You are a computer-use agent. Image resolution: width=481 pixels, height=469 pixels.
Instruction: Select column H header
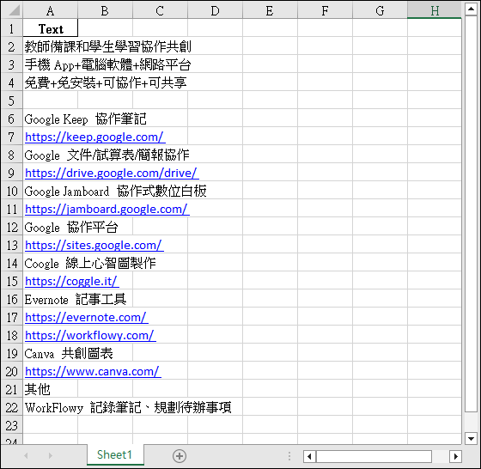(435, 10)
